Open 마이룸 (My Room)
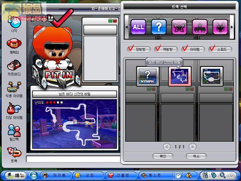The height and width of the screenshot is (181, 241). pyautogui.click(x=56, y=175)
